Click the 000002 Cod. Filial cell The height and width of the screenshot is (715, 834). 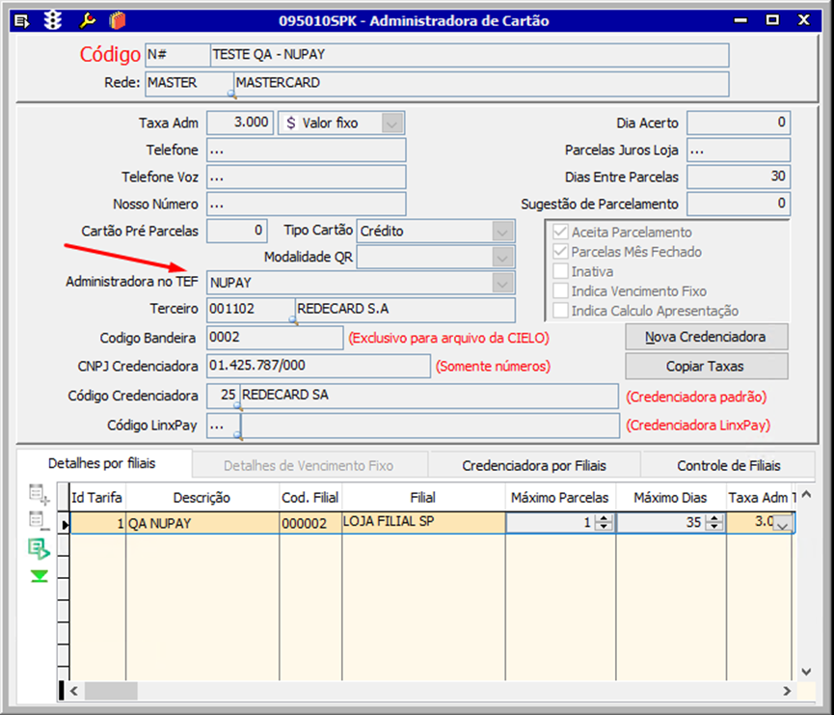pyautogui.click(x=310, y=523)
